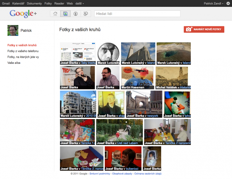Viewport: 232px width, 179px height.
Task: Open the Marek Lutonský Island church photo
Action: [138, 54]
